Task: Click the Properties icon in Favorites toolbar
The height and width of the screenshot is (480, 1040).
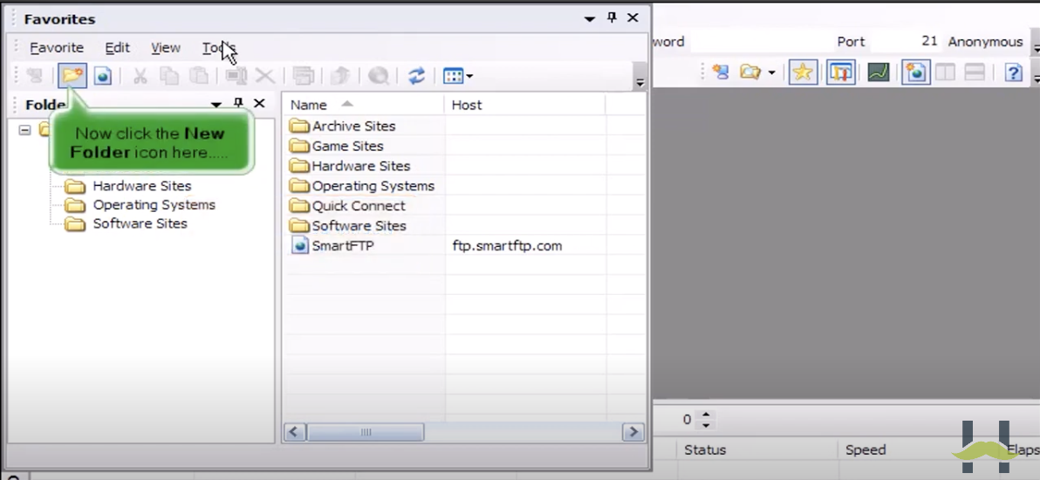Action: tap(303, 76)
